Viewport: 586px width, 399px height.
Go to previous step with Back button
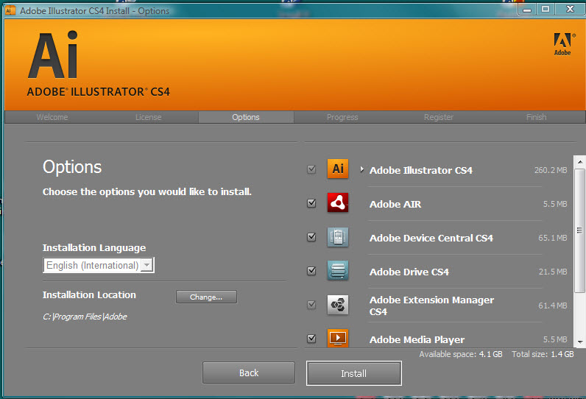(249, 372)
